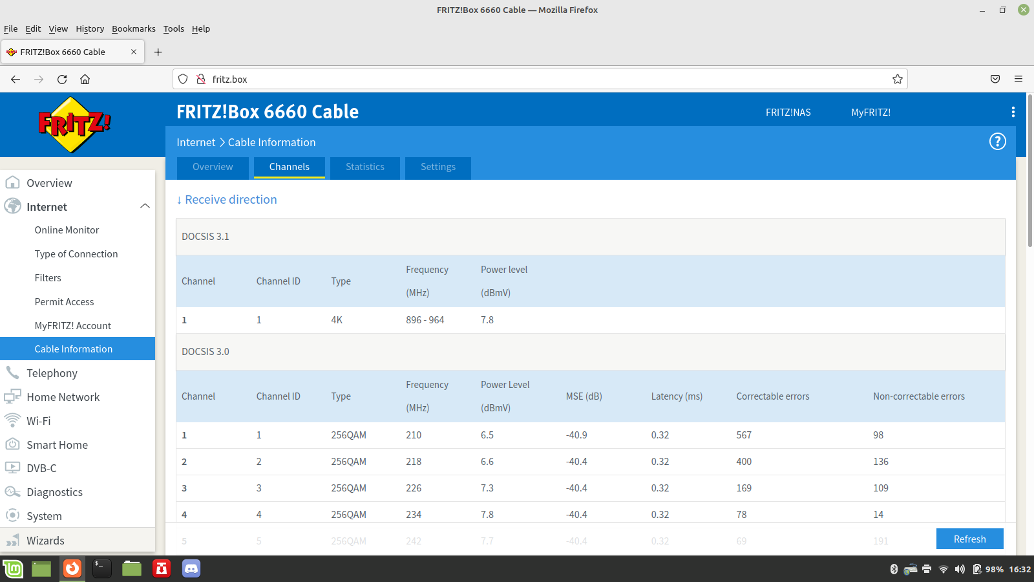Open the Bookmarks menu
The image size is (1034, 582).
tap(133, 28)
